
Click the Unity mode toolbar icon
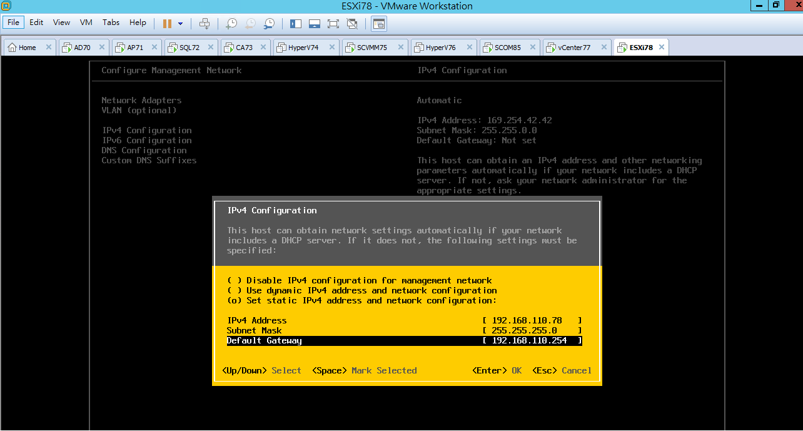click(x=352, y=24)
